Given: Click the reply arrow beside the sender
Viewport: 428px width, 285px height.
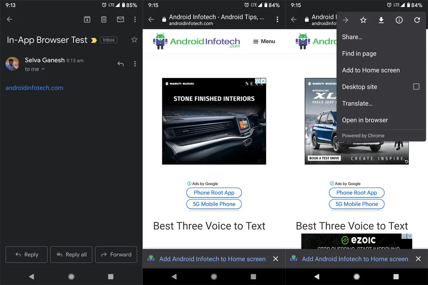Looking at the screenshot, I should [121, 64].
